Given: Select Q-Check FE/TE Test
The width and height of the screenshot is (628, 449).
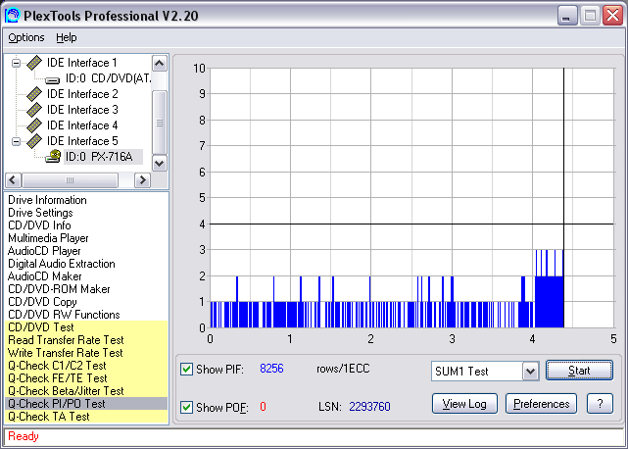Looking at the screenshot, I should click(86, 378).
